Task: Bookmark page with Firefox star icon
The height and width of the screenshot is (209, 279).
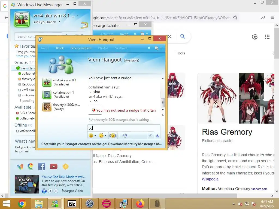Action: pos(235,17)
